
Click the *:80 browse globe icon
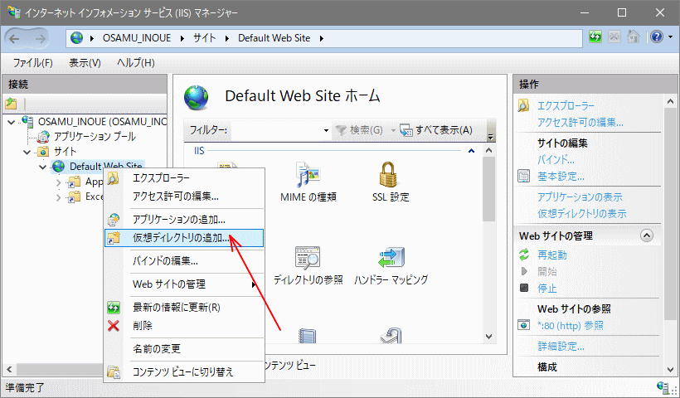pos(524,325)
